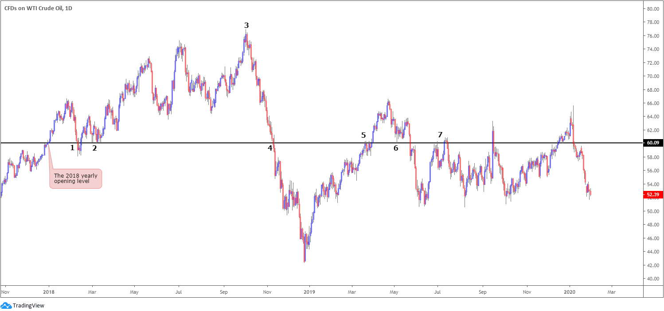Click the TradingView brand text
The image size is (664, 311).
(x=28, y=305)
